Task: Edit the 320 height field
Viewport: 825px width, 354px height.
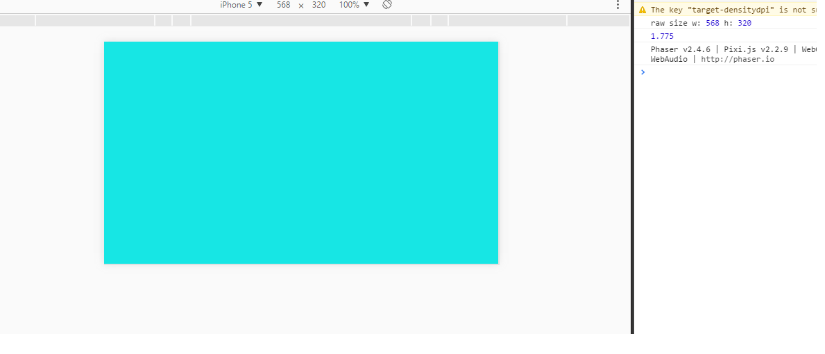Action: coord(318,5)
